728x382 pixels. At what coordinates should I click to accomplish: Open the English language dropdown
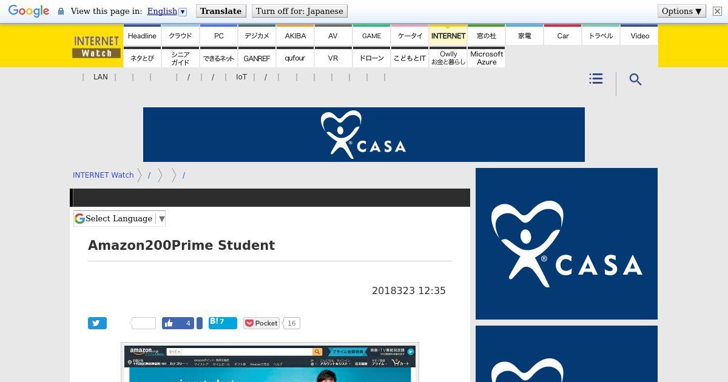coord(167,11)
